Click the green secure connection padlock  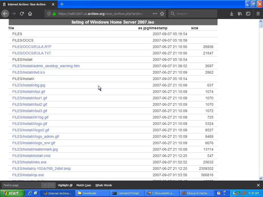[54, 14]
